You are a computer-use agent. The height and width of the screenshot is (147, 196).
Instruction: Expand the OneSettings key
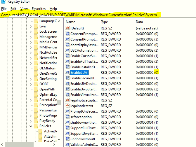[31, 79]
